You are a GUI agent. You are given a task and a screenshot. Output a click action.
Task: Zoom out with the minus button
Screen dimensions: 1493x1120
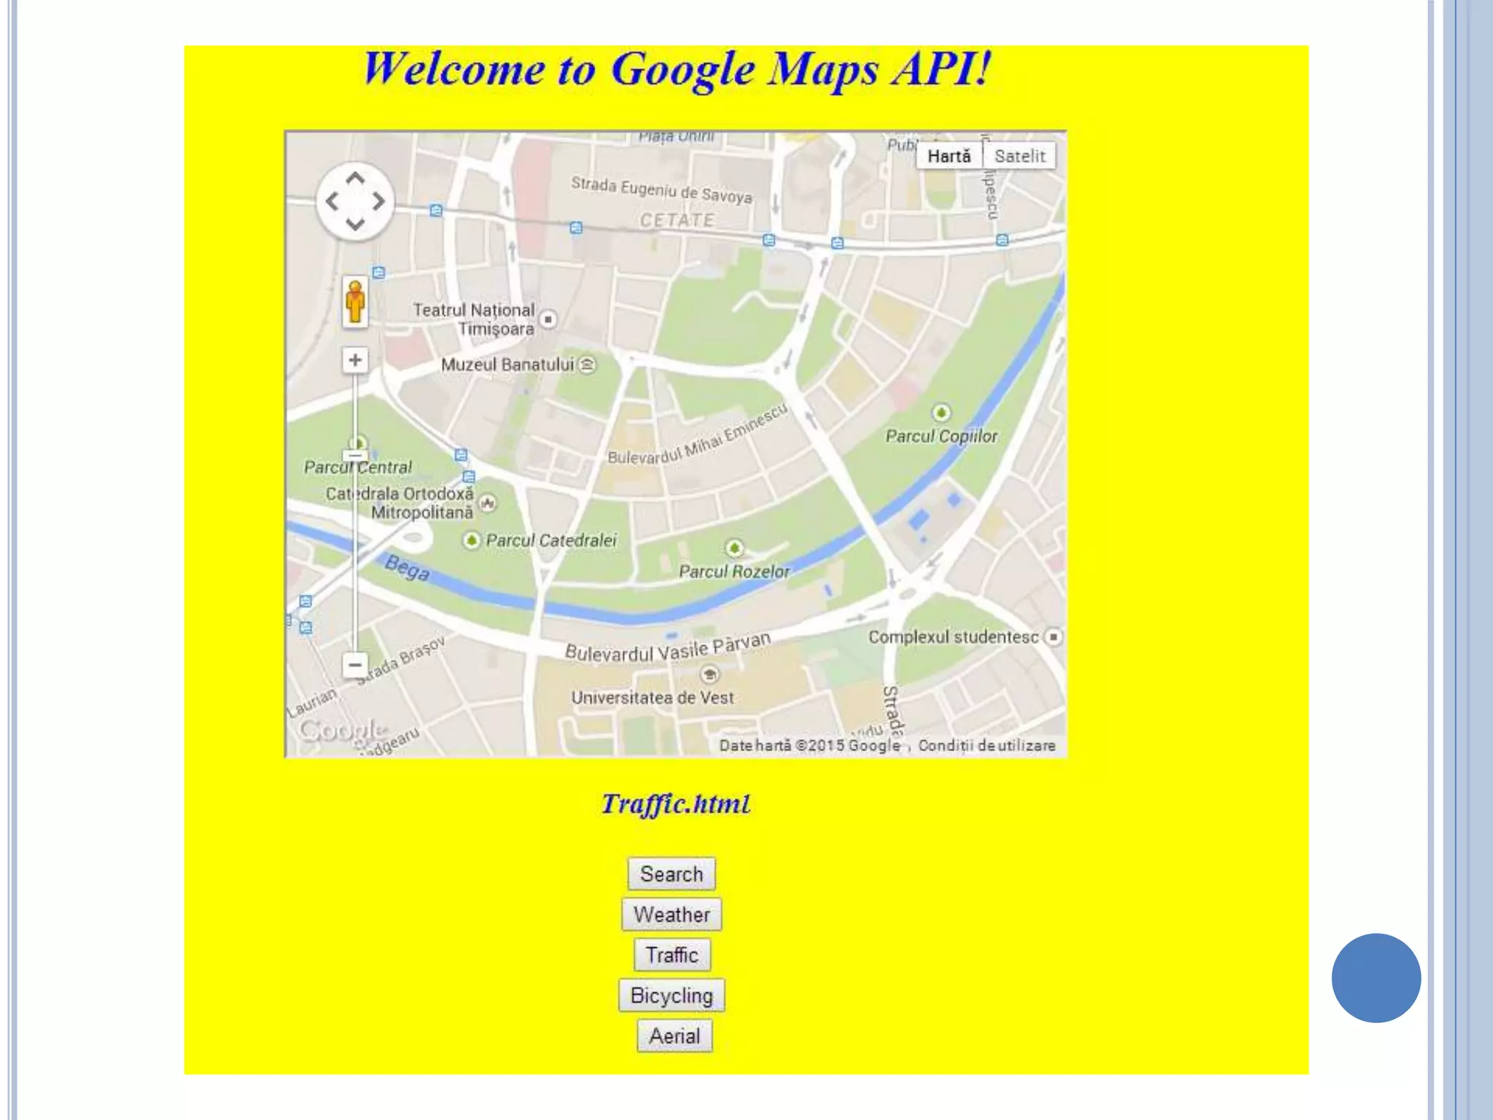355,665
